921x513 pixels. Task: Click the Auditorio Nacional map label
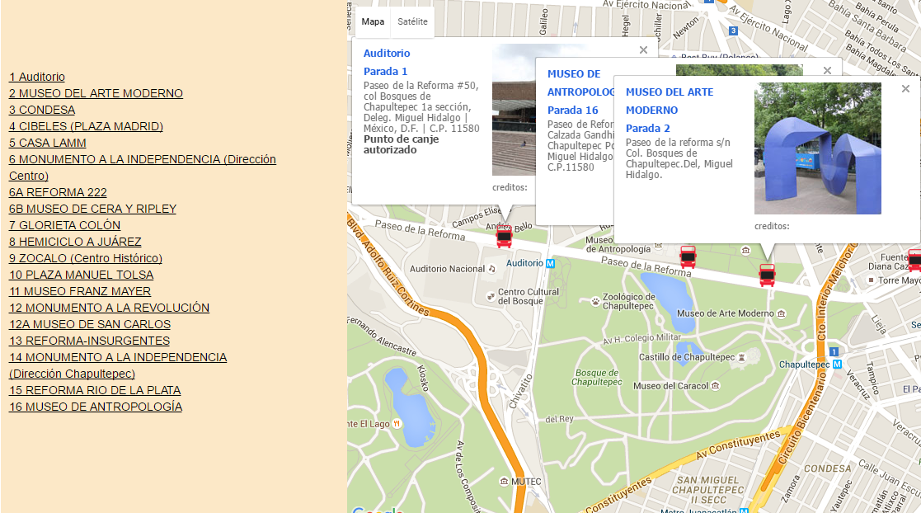pos(447,269)
